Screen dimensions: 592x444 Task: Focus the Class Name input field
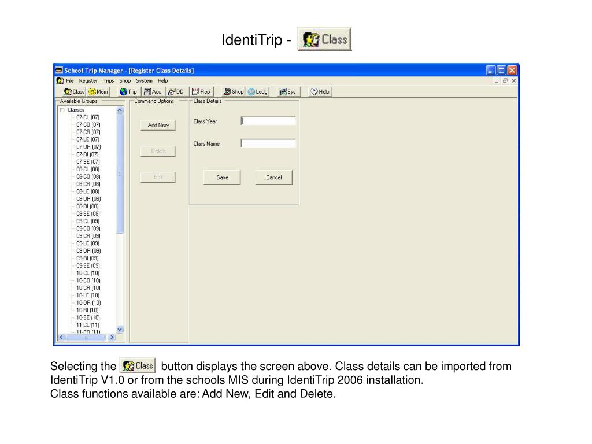[x=268, y=143]
